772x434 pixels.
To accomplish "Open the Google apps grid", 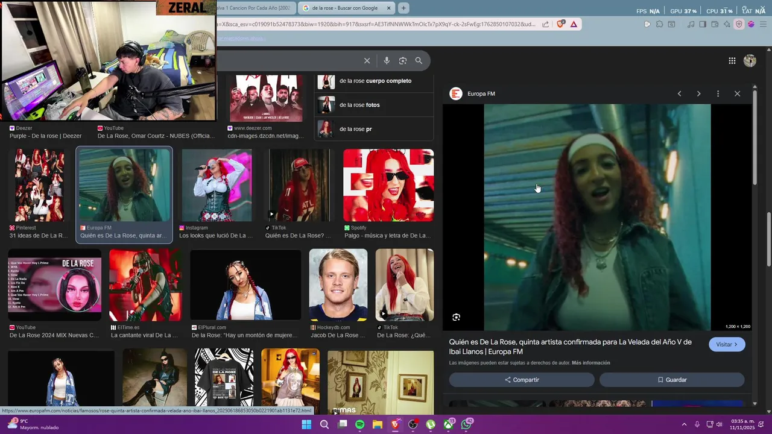I will (732, 61).
